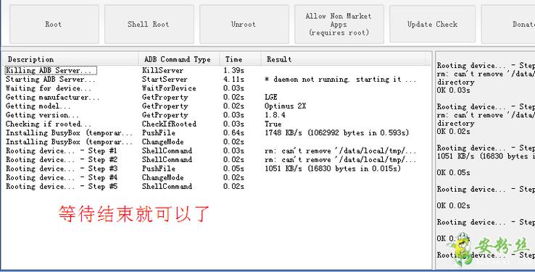This screenshot has height=272, width=535.
Task: Select the Getting manufacturer row
Action: click(x=217, y=97)
